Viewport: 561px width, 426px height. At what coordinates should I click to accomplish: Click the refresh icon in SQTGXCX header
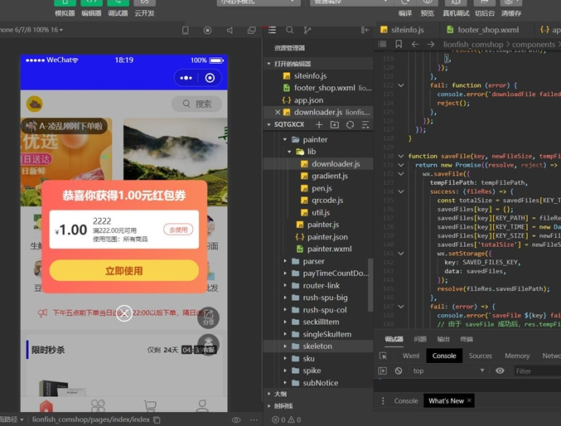point(350,124)
